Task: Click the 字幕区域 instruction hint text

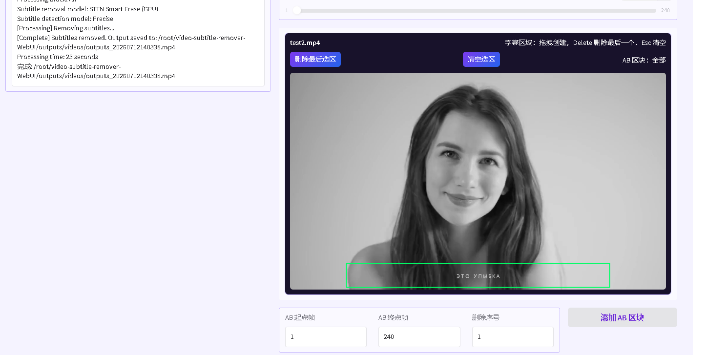Action: (585, 42)
